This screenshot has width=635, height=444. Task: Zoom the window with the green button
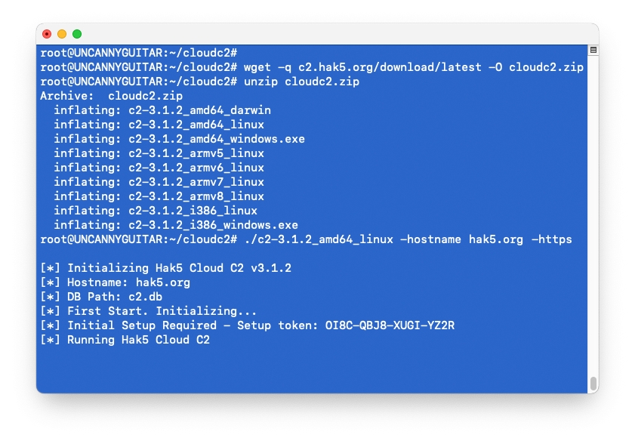click(x=77, y=34)
